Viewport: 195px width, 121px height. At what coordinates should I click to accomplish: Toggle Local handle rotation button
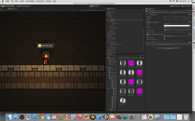point(26,6)
